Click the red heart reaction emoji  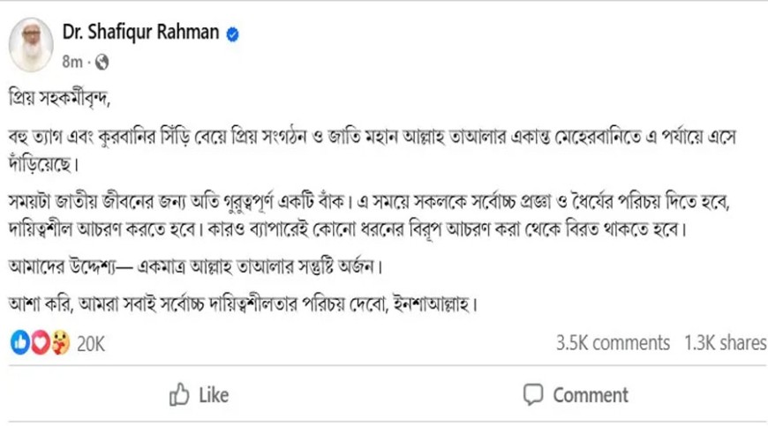pos(40,342)
